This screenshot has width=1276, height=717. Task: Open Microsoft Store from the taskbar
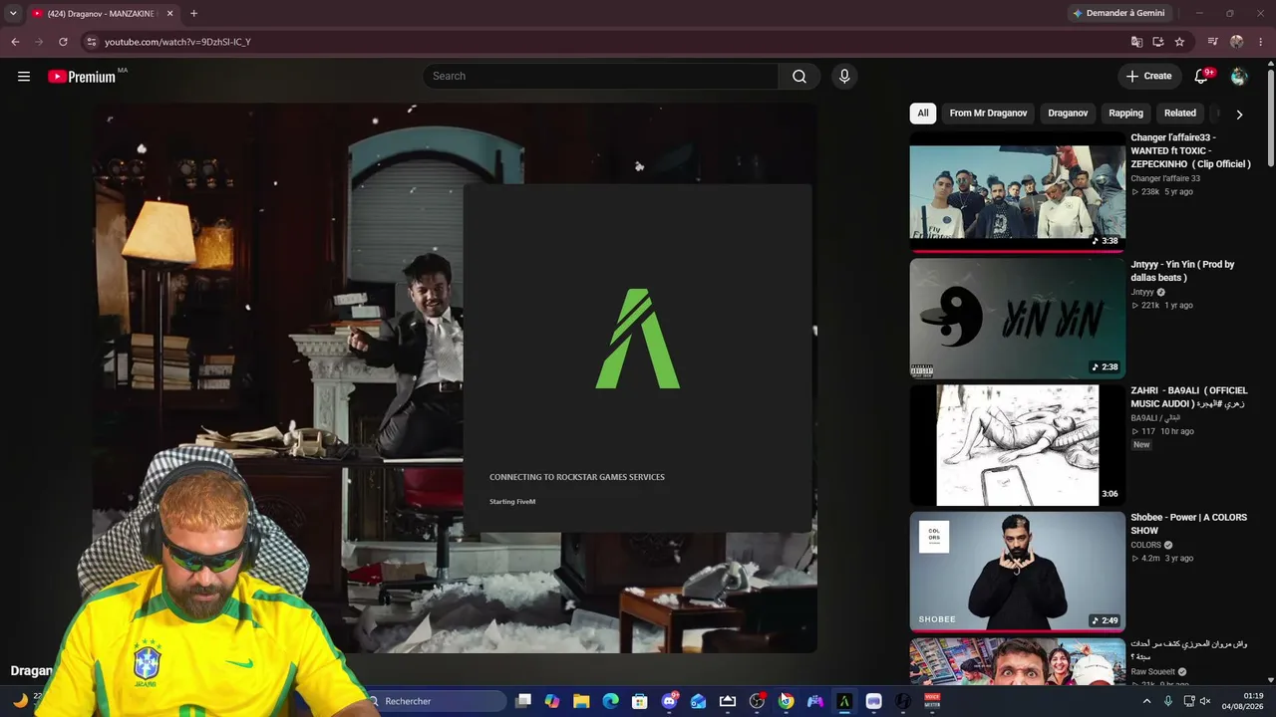(640, 701)
